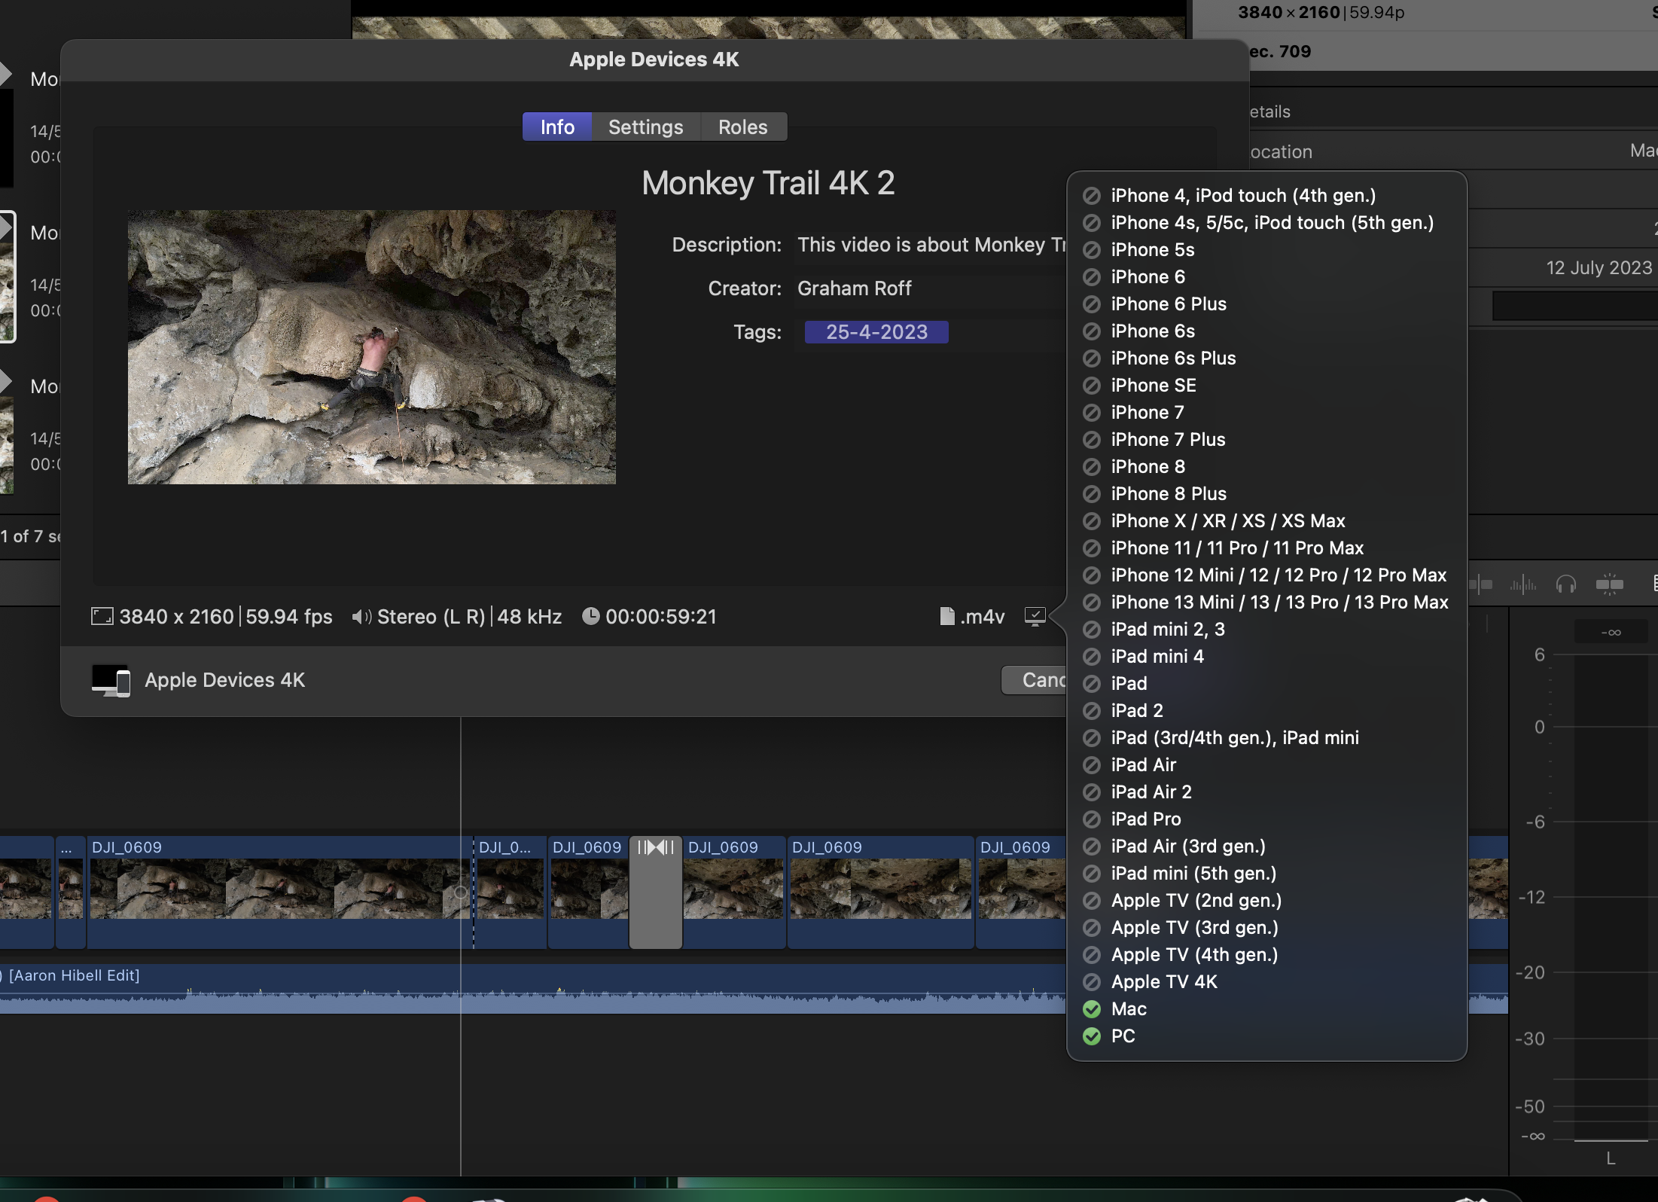The image size is (1658, 1202).
Task: Click the Apple Devices 4K destination icon
Action: (111, 680)
